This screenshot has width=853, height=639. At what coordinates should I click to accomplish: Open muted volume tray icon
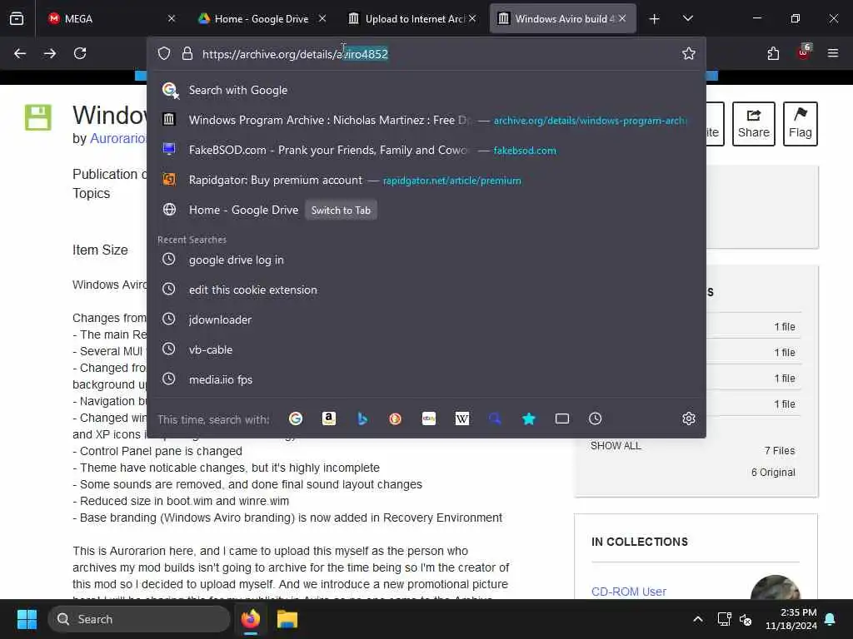tap(746, 619)
